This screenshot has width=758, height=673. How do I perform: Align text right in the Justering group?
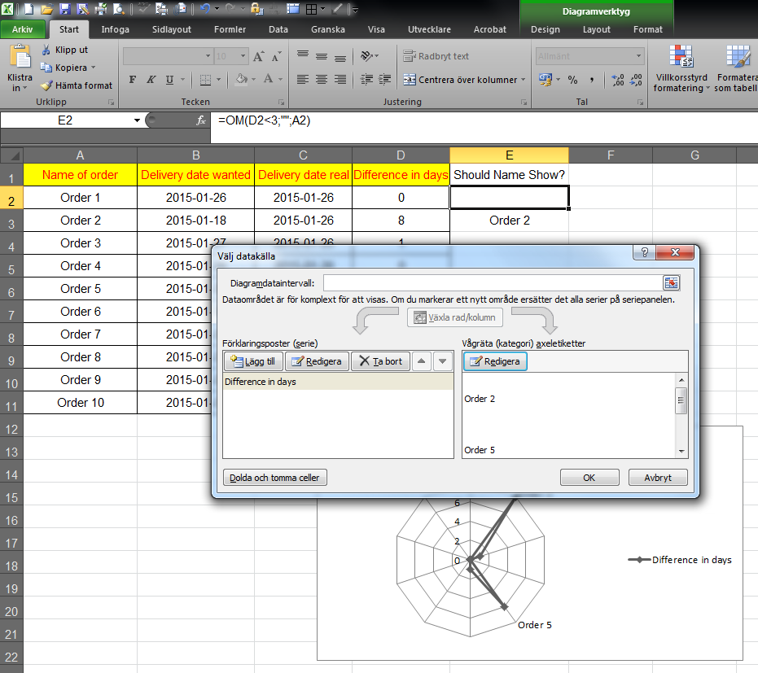340,79
